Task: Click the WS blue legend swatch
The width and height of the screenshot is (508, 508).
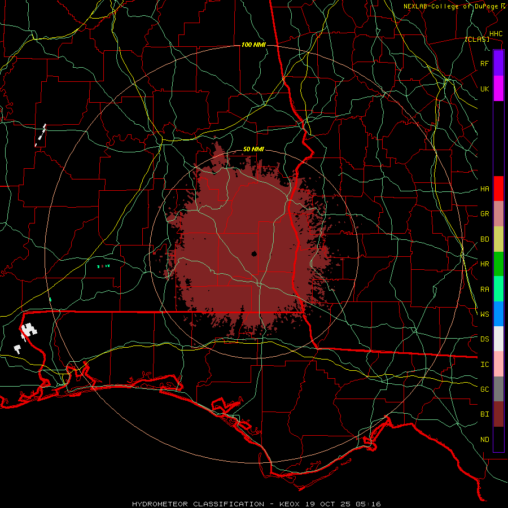Action: pyautogui.click(x=498, y=314)
